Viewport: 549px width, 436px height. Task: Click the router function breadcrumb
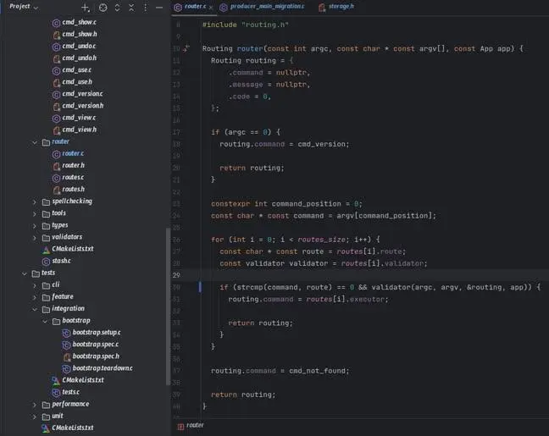click(x=191, y=426)
